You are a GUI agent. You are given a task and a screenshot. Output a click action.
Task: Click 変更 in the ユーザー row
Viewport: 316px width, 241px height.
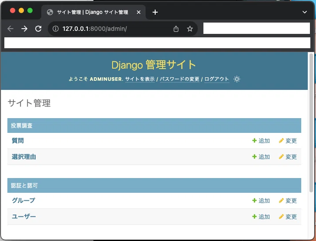[x=288, y=217]
